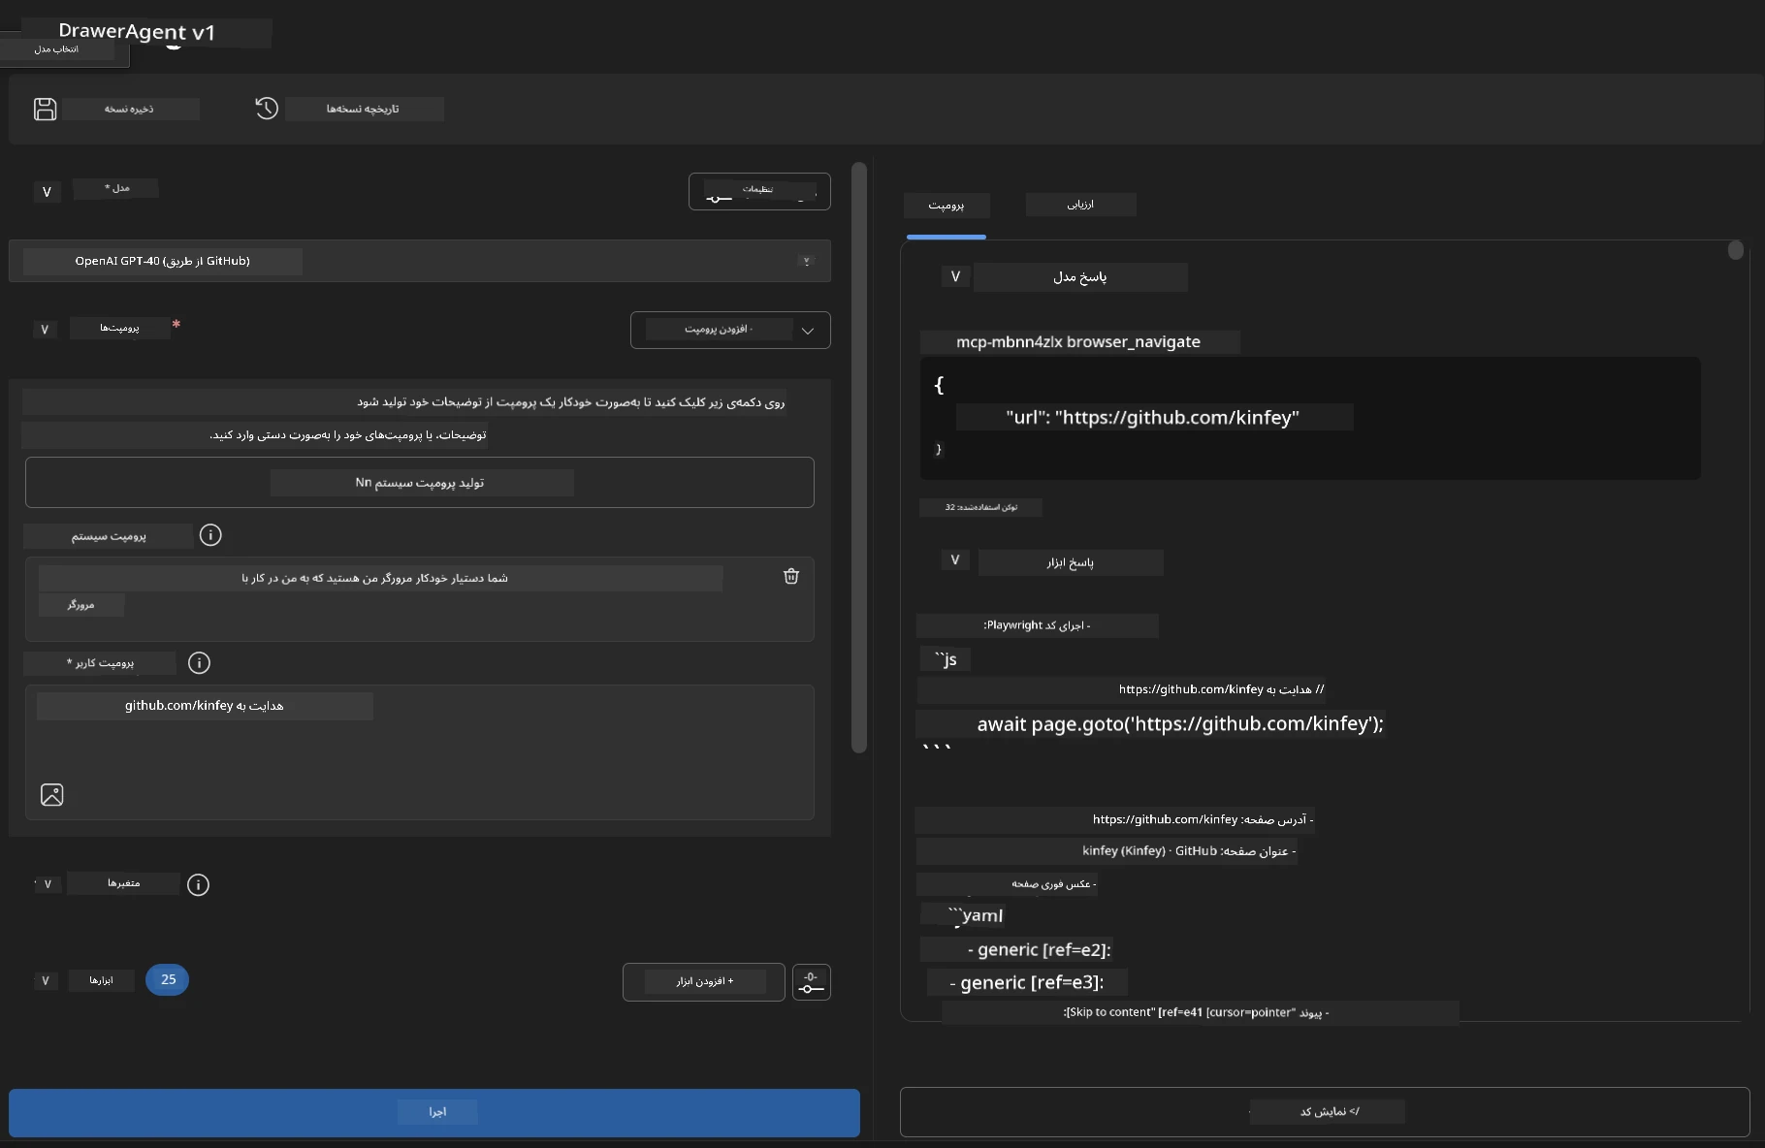Expand the Variables section chevron
The width and height of the screenshot is (1765, 1148).
coord(48,884)
